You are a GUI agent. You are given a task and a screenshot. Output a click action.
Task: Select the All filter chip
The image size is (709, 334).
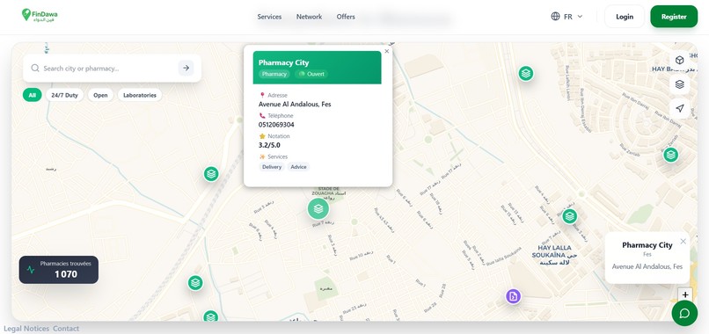32,95
